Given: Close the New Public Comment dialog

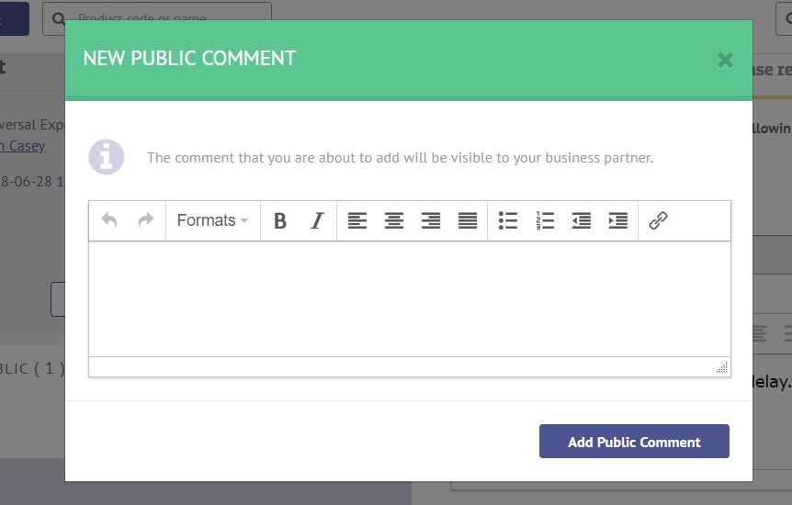Looking at the screenshot, I should (x=725, y=60).
